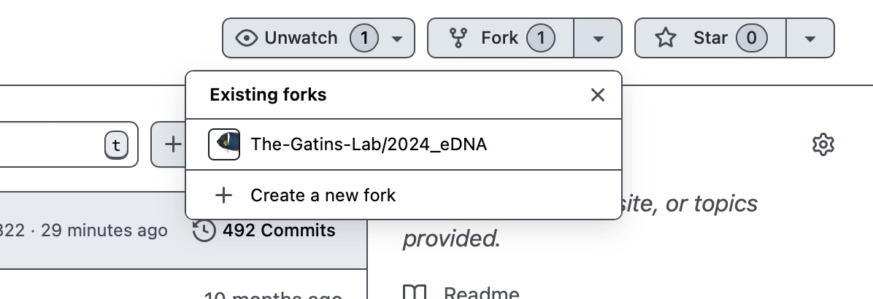Click the plus add-file button beside the search field
Viewport: 873px width, 299px height.
point(172,144)
